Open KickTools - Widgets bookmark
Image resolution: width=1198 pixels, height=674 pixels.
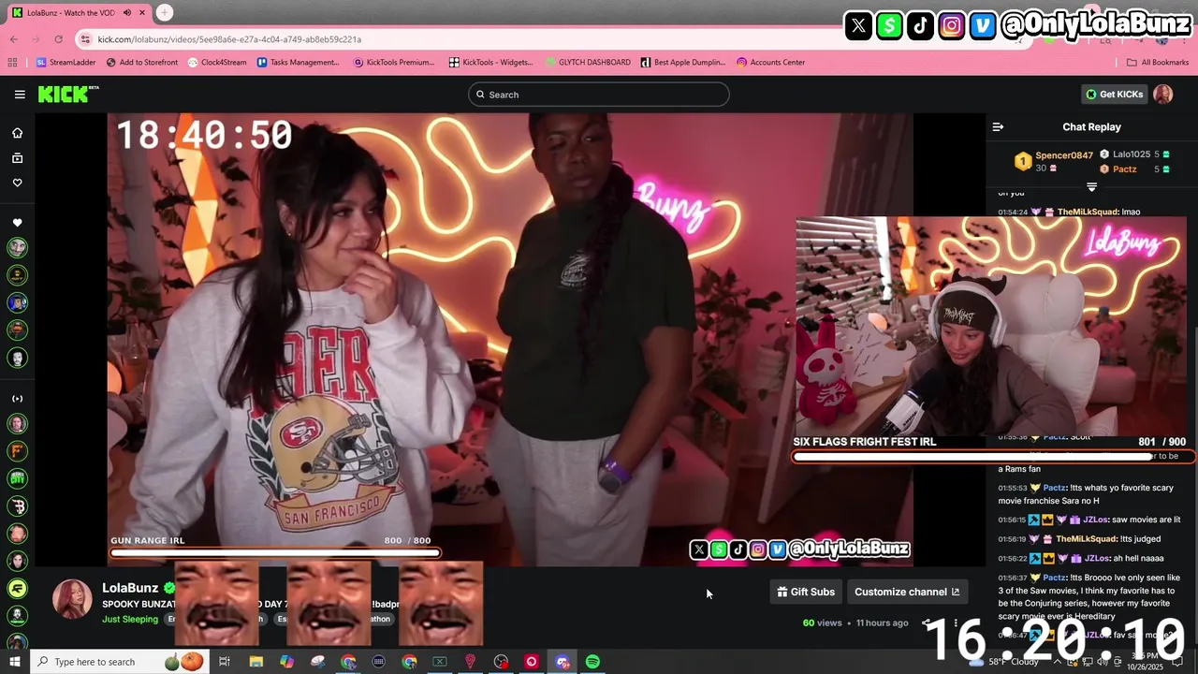pyautogui.click(x=491, y=63)
